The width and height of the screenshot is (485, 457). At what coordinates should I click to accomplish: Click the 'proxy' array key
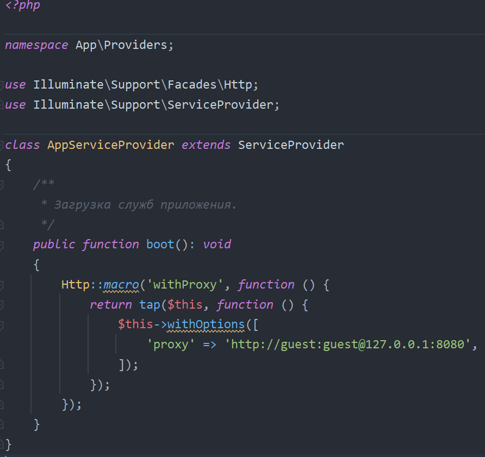coord(171,345)
